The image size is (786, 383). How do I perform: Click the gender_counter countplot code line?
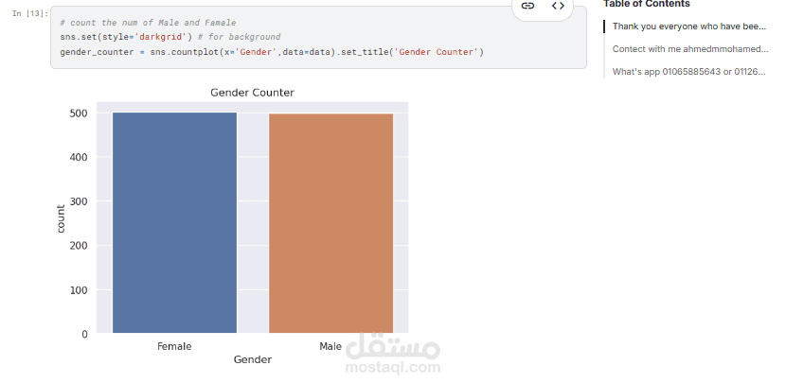pyautogui.click(x=272, y=52)
